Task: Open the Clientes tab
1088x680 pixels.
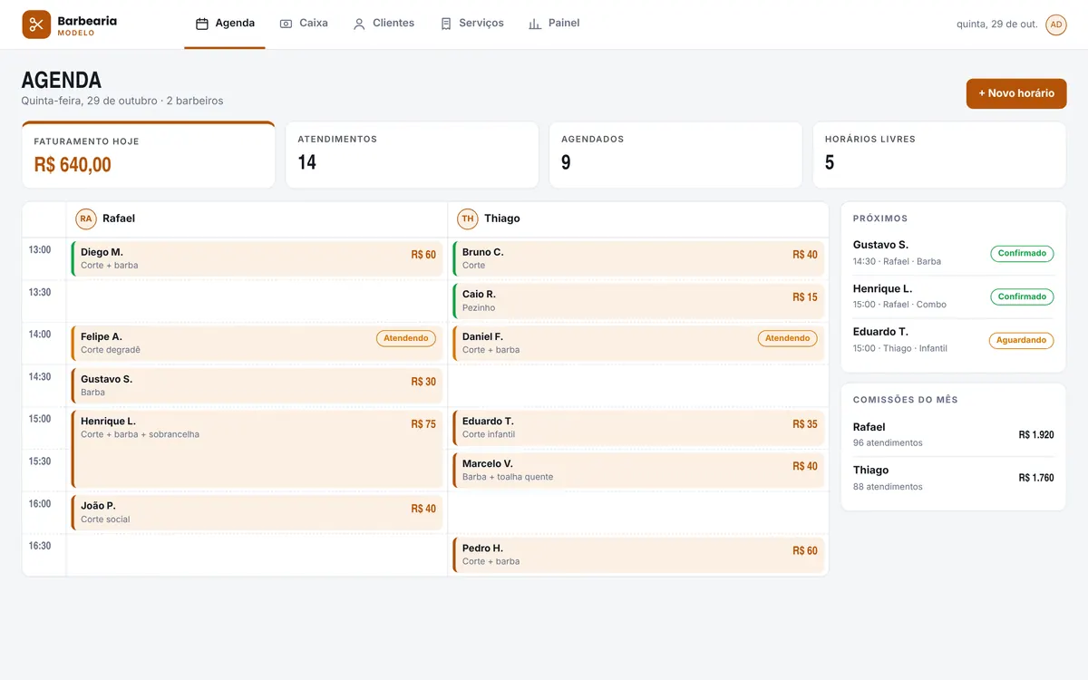Action: click(384, 24)
